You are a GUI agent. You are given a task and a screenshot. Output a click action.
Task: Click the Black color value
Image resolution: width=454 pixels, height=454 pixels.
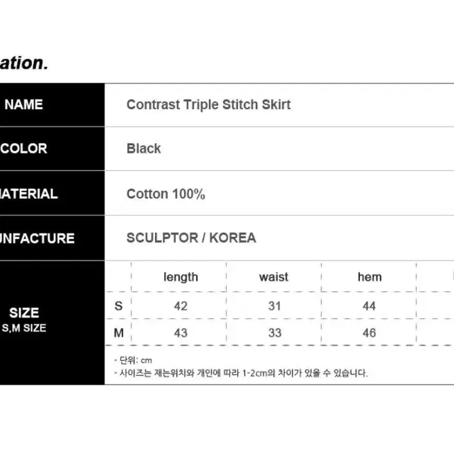[x=143, y=149]
